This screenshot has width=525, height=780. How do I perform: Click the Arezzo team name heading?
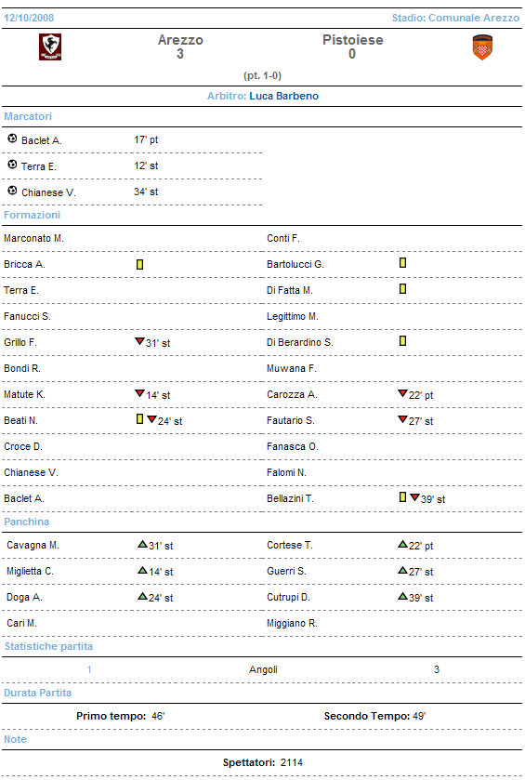pos(180,40)
